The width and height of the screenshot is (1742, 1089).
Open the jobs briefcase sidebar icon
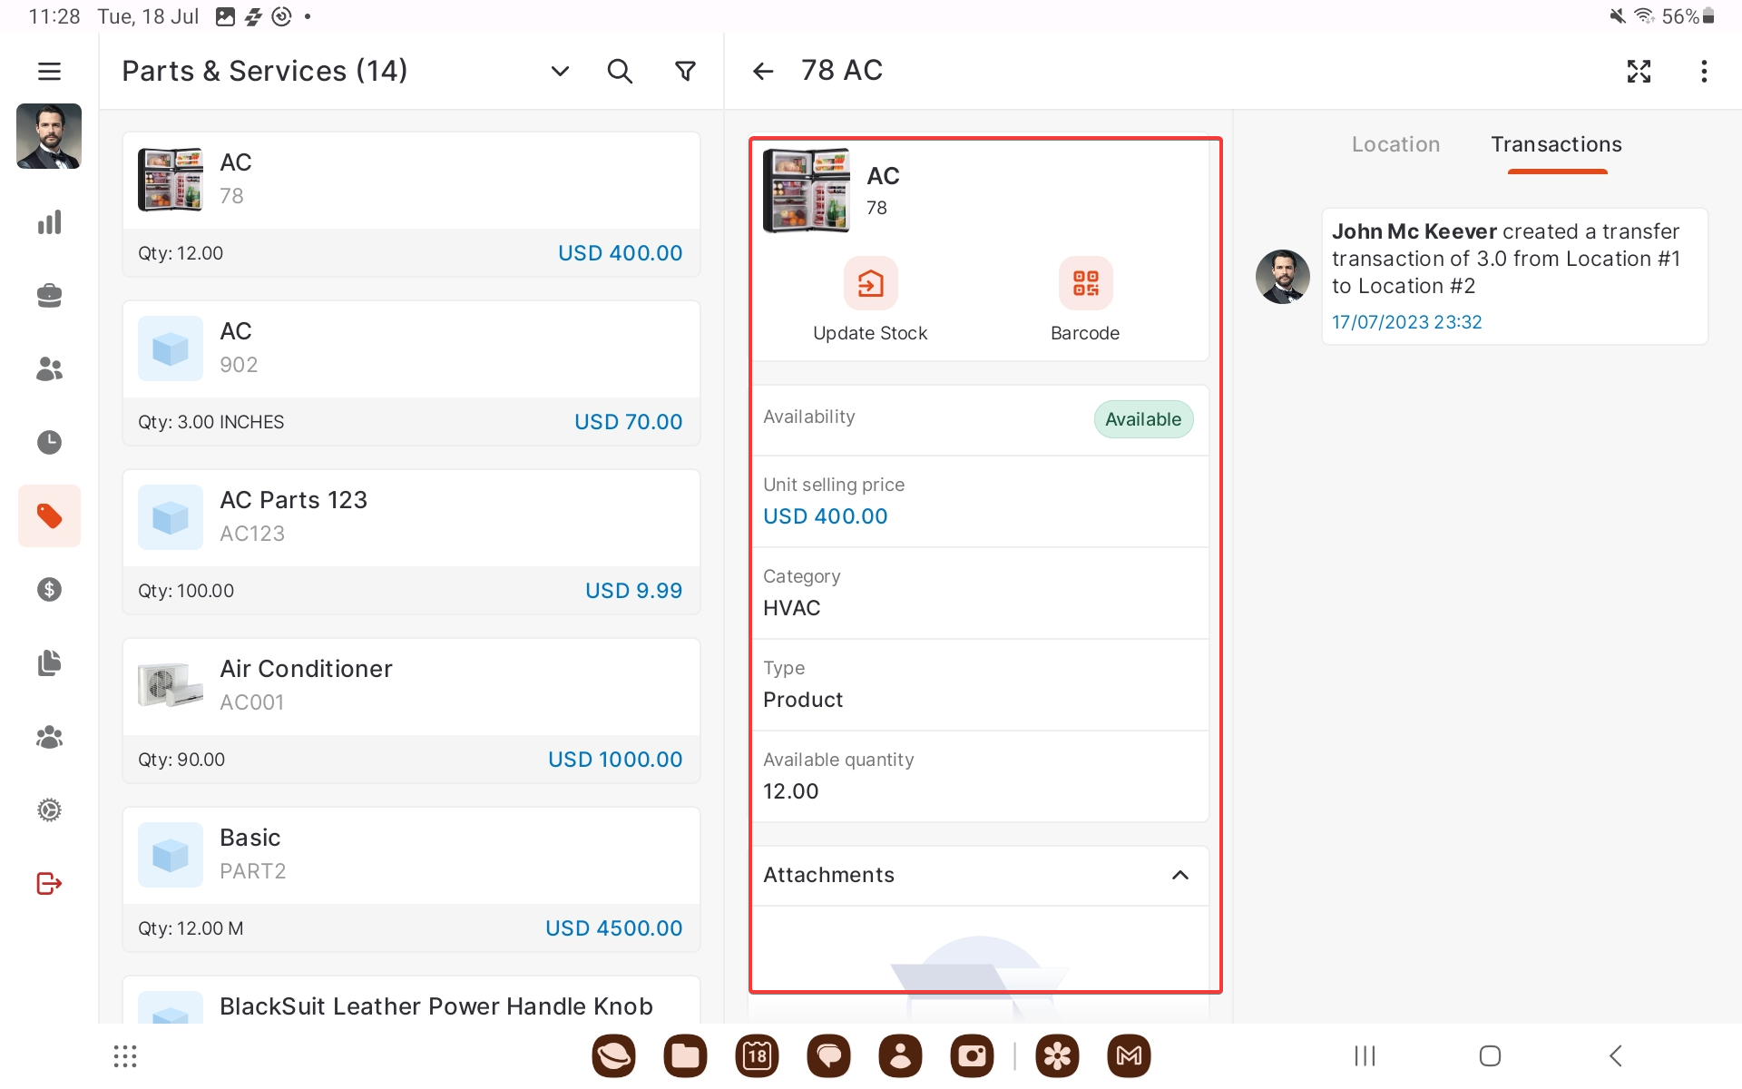(x=49, y=296)
